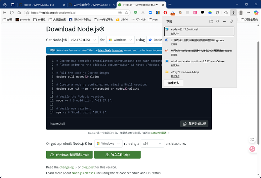
Task: Open the promods bookmark
Action: [x=23, y=19]
